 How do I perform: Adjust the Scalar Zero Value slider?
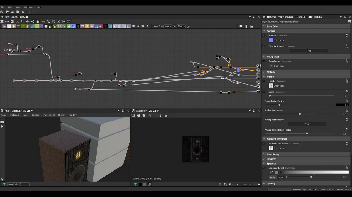pos(299,114)
